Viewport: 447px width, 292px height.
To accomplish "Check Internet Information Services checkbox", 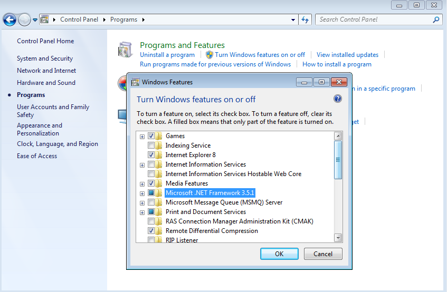I will (x=151, y=164).
